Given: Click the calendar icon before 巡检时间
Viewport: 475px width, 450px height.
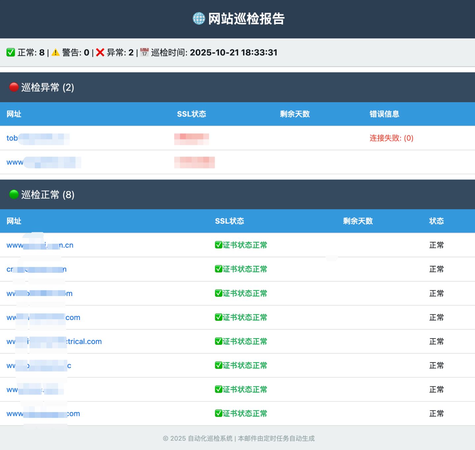Looking at the screenshot, I should (144, 52).
